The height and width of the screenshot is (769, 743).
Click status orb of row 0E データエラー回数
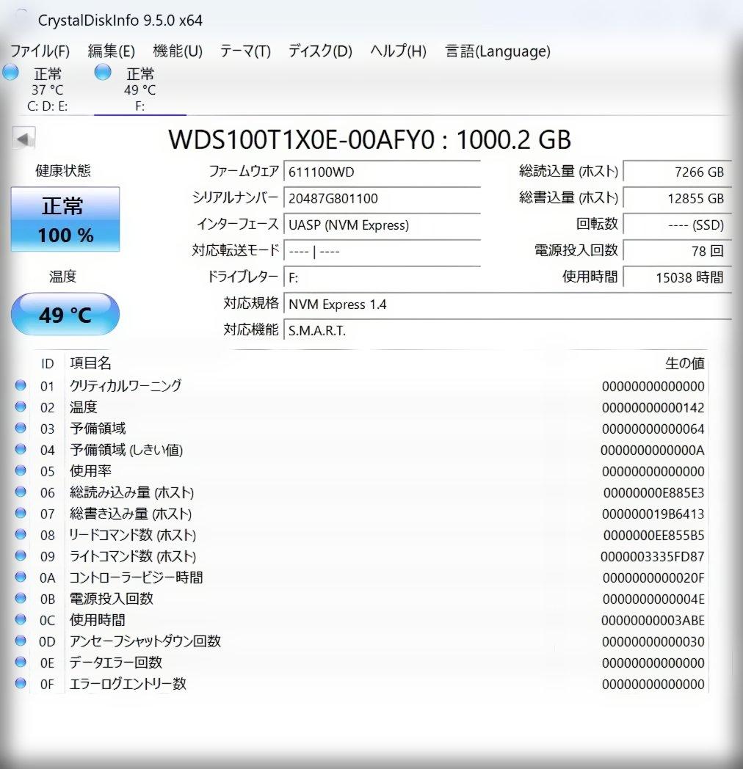[21, 662]
